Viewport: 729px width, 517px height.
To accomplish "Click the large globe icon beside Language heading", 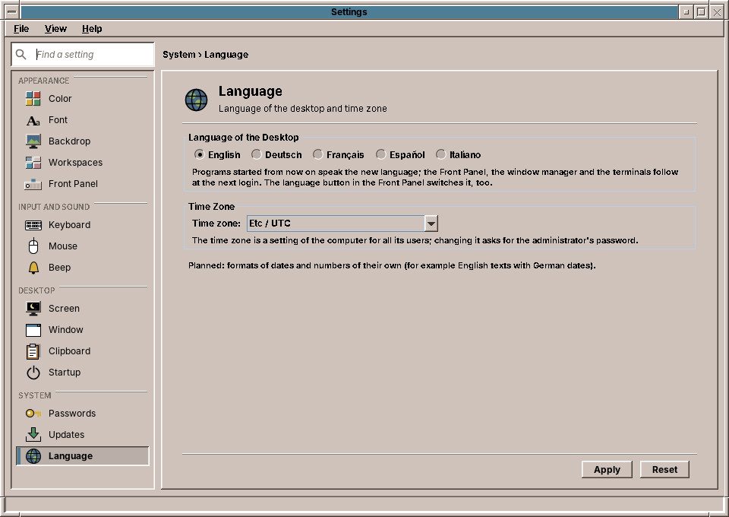I will point(196,100).
